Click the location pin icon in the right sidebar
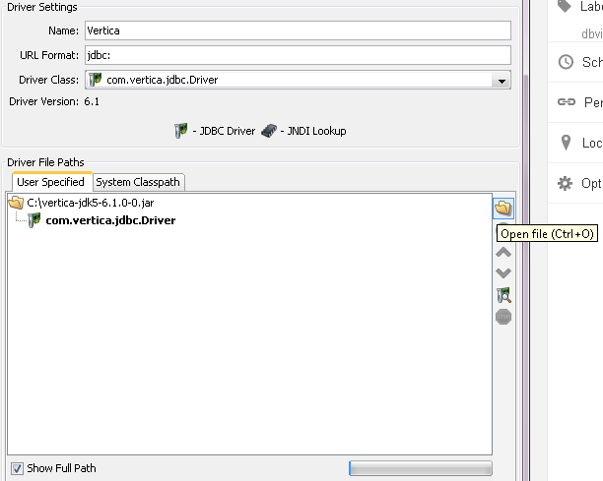 point(566,143)
